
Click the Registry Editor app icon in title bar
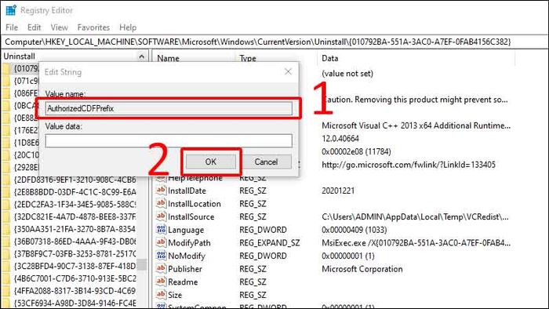11,10
